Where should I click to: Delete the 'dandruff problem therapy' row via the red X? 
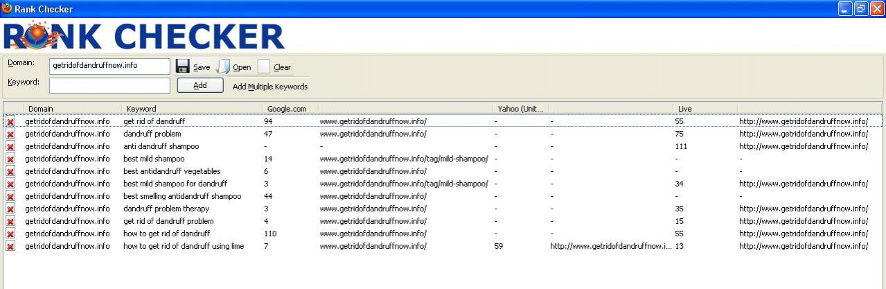(x=10, y=209)
